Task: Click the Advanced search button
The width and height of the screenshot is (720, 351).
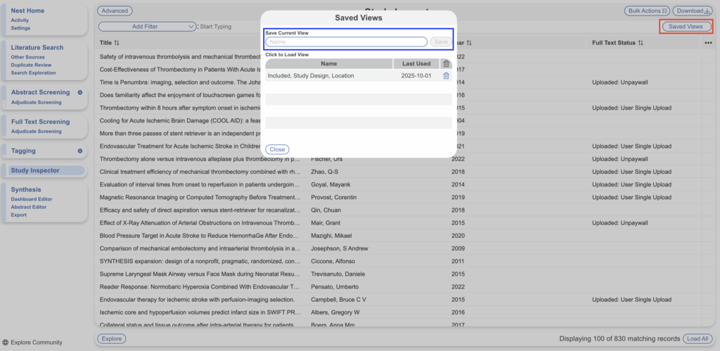Action: (114, 11)
